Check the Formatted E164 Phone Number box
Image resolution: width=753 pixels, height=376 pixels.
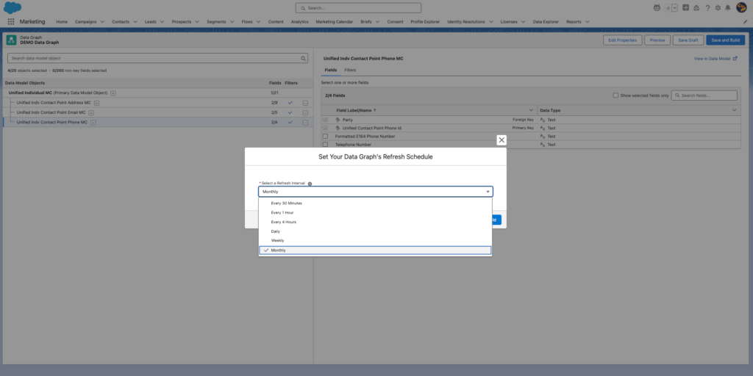325,137
